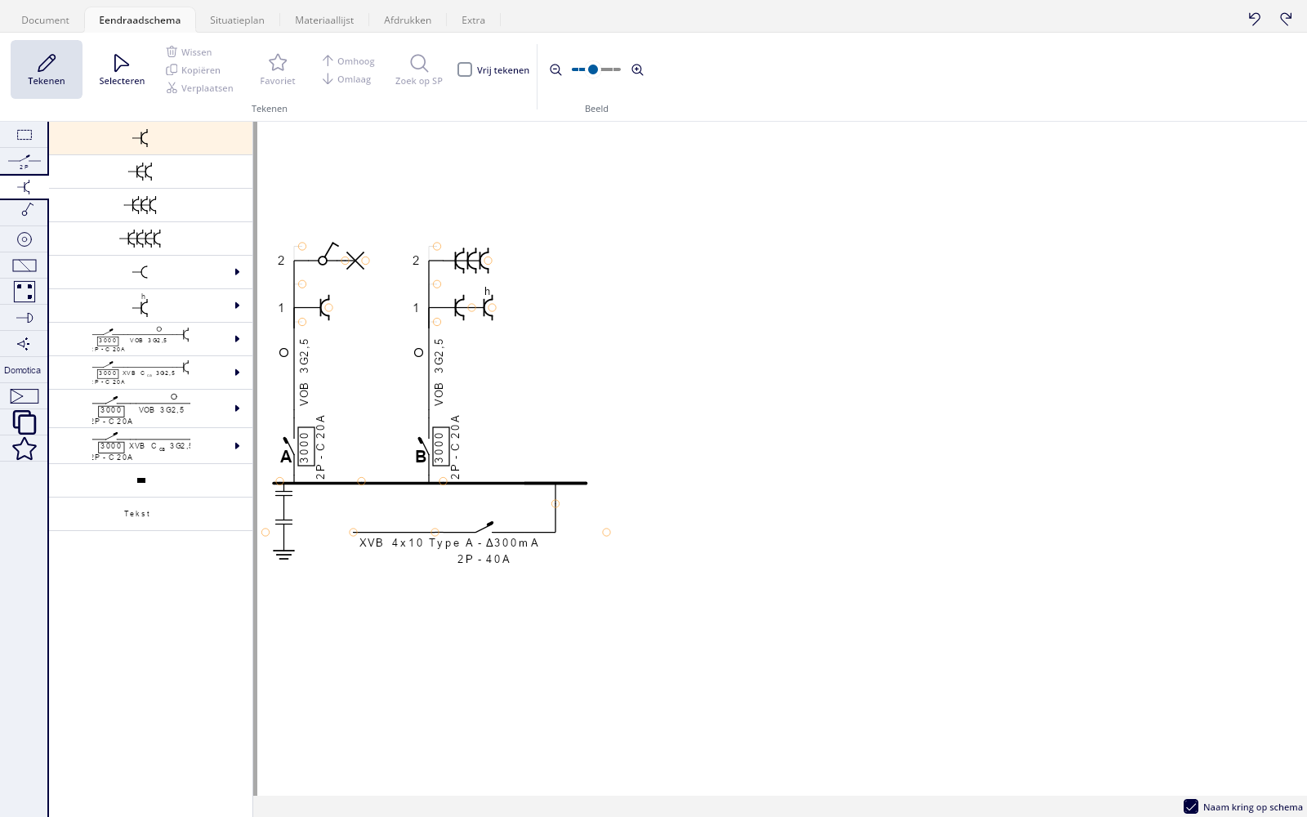This screenshot has height=817, width=1307.
Task: Zoom out with the minus magnifier
Action: pos(555,70)
